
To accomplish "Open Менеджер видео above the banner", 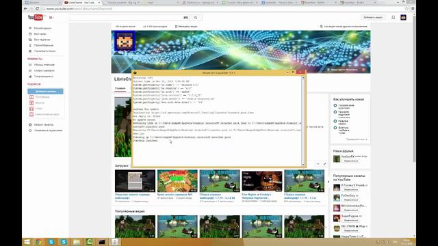I will (x=186, y=27).
